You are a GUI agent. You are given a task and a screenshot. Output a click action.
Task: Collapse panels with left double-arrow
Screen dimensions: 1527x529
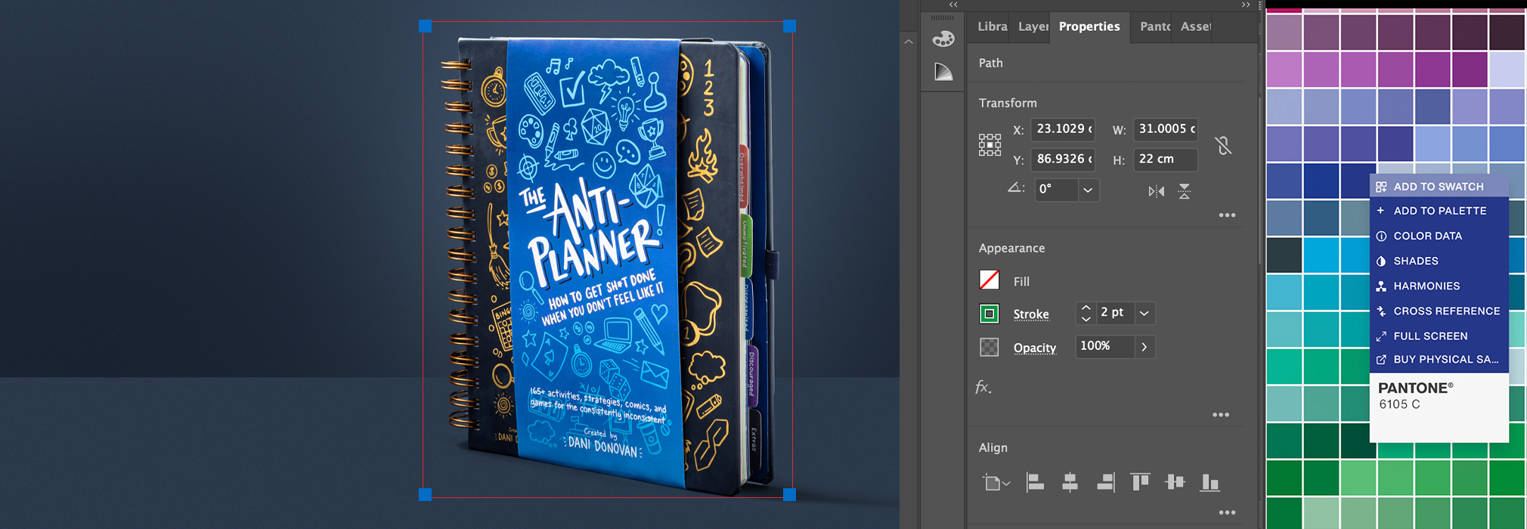coord(953,5)
